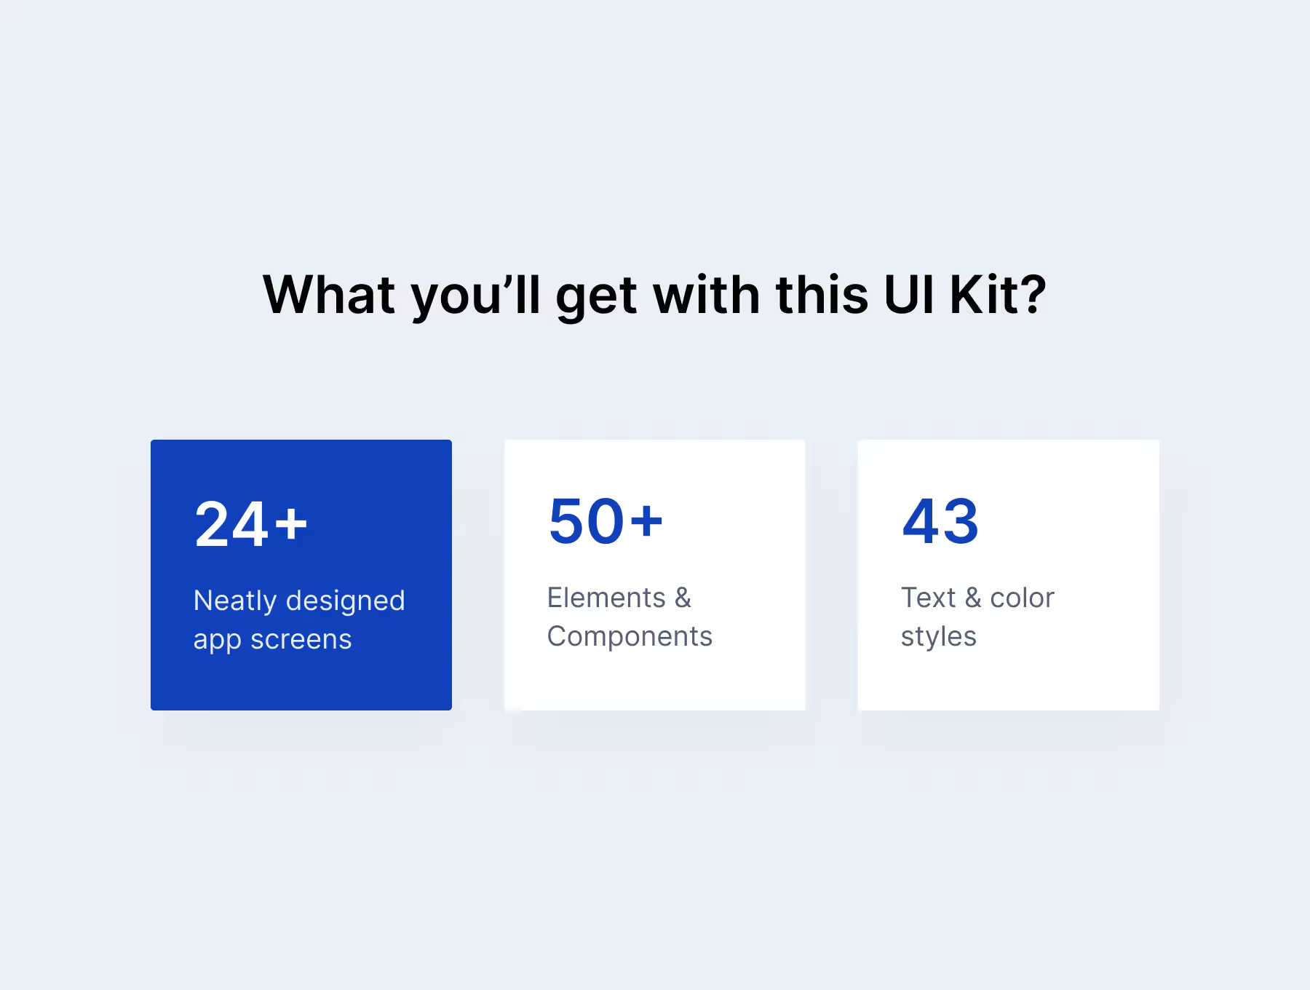Click the blue "43" number
Screen dimensions: 1310x990
[940, 521]
